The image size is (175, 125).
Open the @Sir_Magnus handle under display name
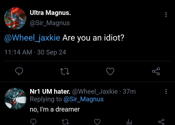[50, 23]
